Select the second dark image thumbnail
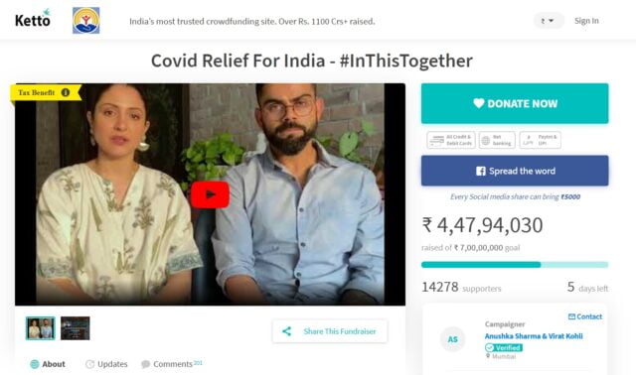The height and width of the screenshot is (375, 636). [76, 328]
